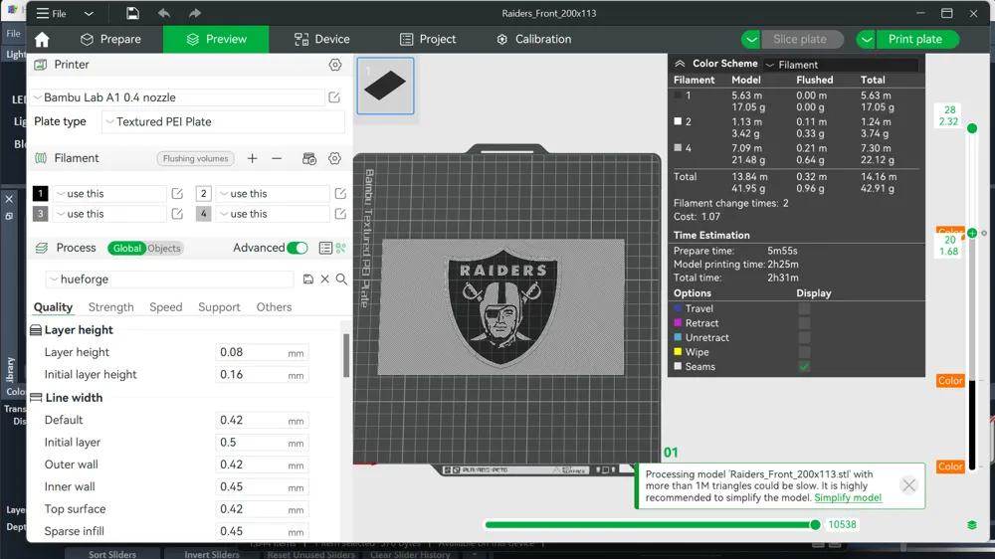Viewport: 995px width, 559px height.
Task: Click the layers icon at slider bottom
Action: [x=971, y=525]
